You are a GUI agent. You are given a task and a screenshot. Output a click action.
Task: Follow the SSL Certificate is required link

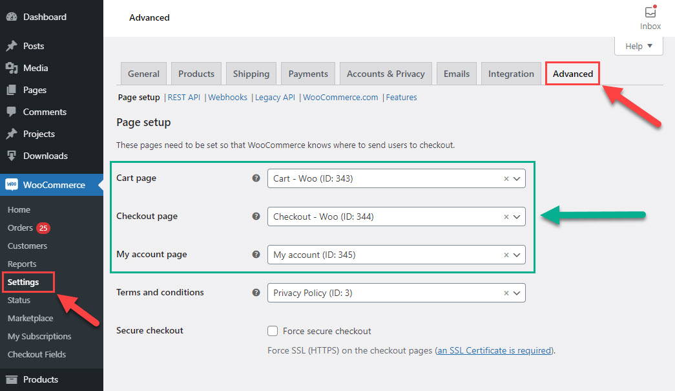[x=494, y=350]
